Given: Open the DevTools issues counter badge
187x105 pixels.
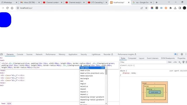Looking at the screenshot, I should pos(176,54).
